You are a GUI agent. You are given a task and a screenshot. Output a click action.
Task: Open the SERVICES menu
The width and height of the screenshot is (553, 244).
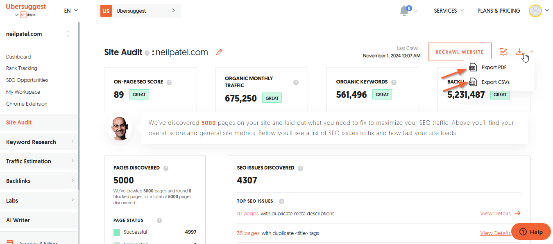pyautogui.click(x=449, y=11)
